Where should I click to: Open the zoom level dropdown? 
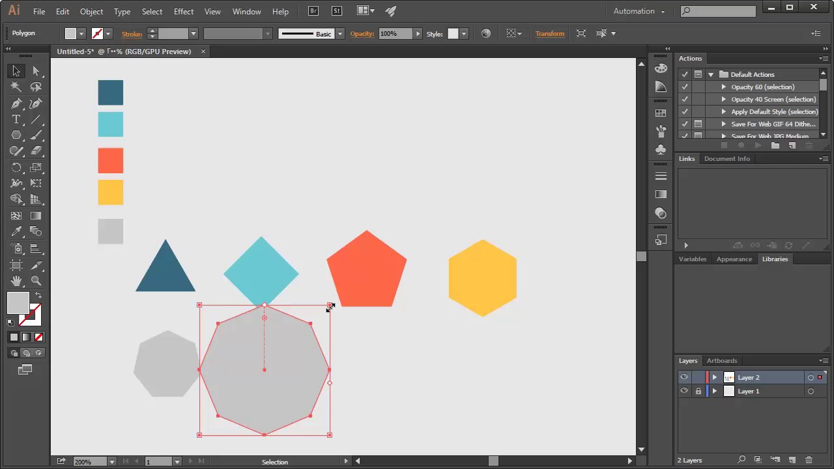coord(111,462)
